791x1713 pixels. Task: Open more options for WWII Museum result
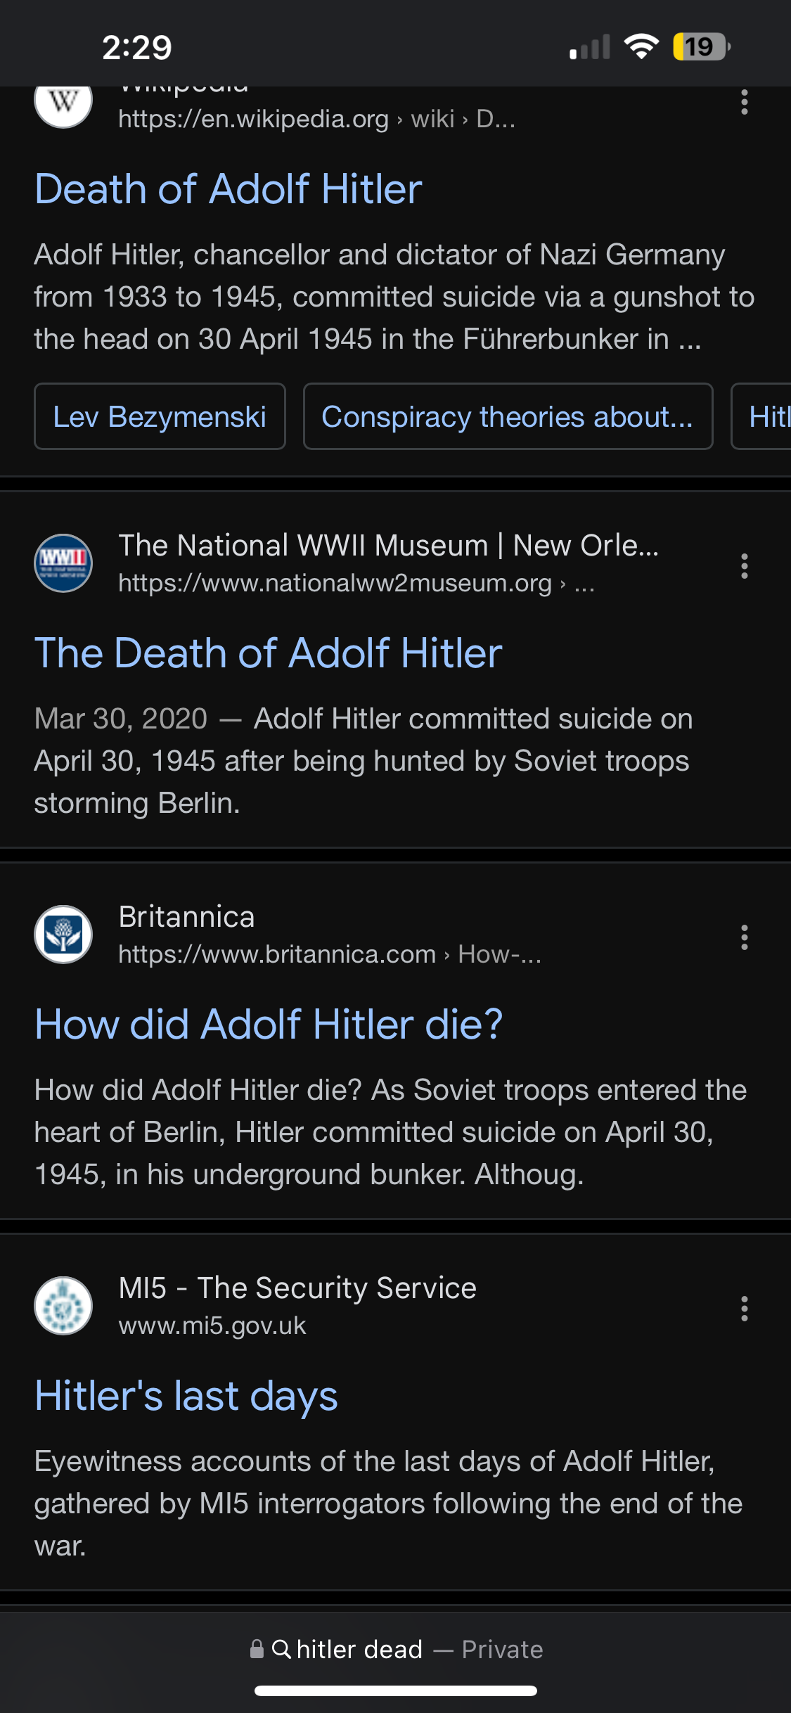[744, 566]
